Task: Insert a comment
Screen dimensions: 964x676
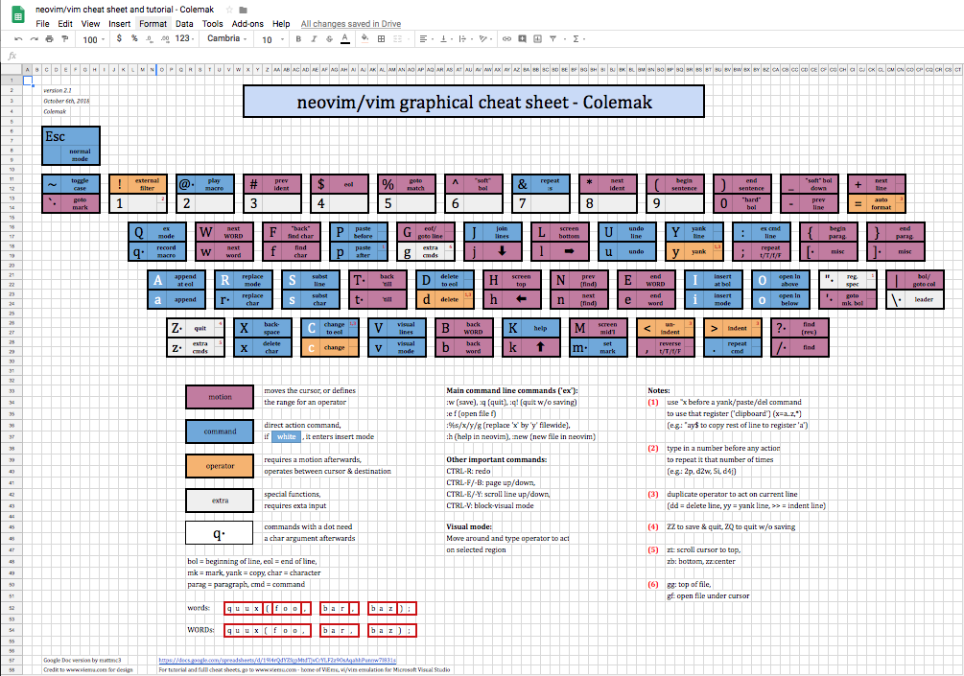Action: 522,39
